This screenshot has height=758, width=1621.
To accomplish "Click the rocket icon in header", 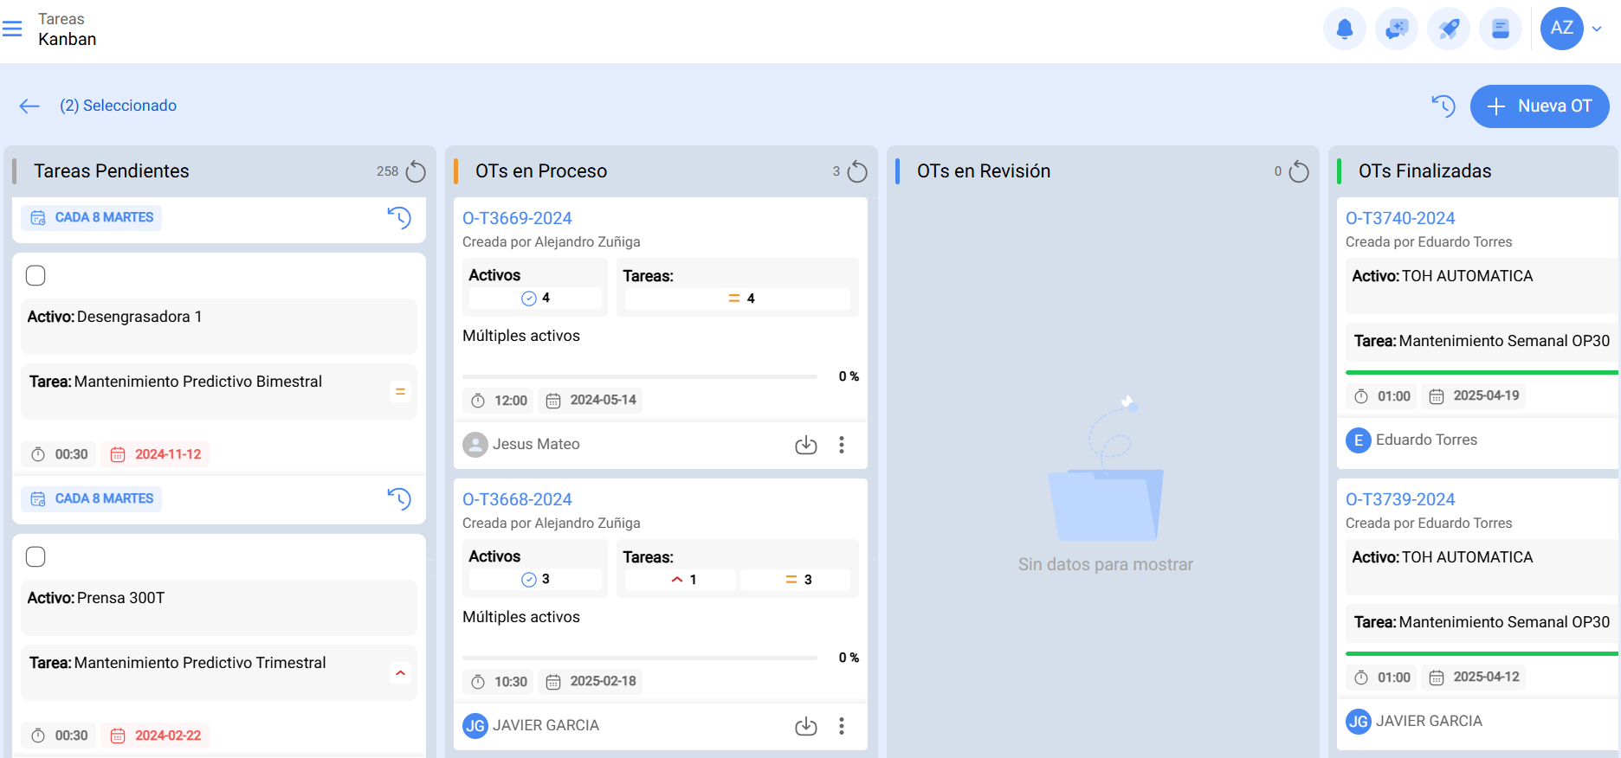I will [x=1448, y=29].
